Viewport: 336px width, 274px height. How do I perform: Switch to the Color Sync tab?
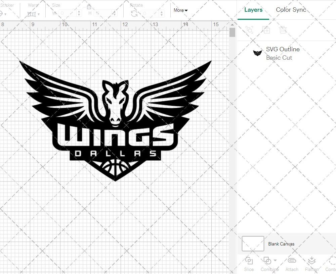[291, 10]
